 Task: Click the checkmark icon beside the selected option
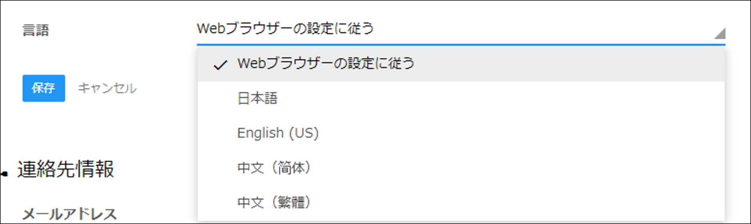[220, 65]
